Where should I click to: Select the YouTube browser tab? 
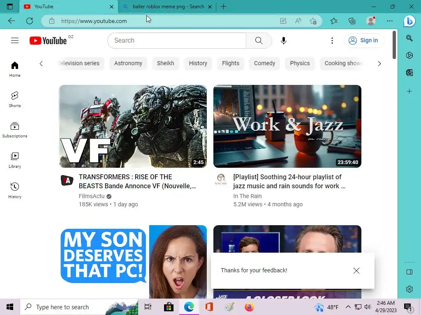69,7
